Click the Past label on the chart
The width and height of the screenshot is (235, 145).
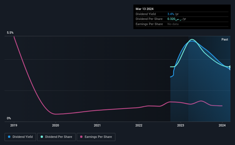tap(225, 39)
